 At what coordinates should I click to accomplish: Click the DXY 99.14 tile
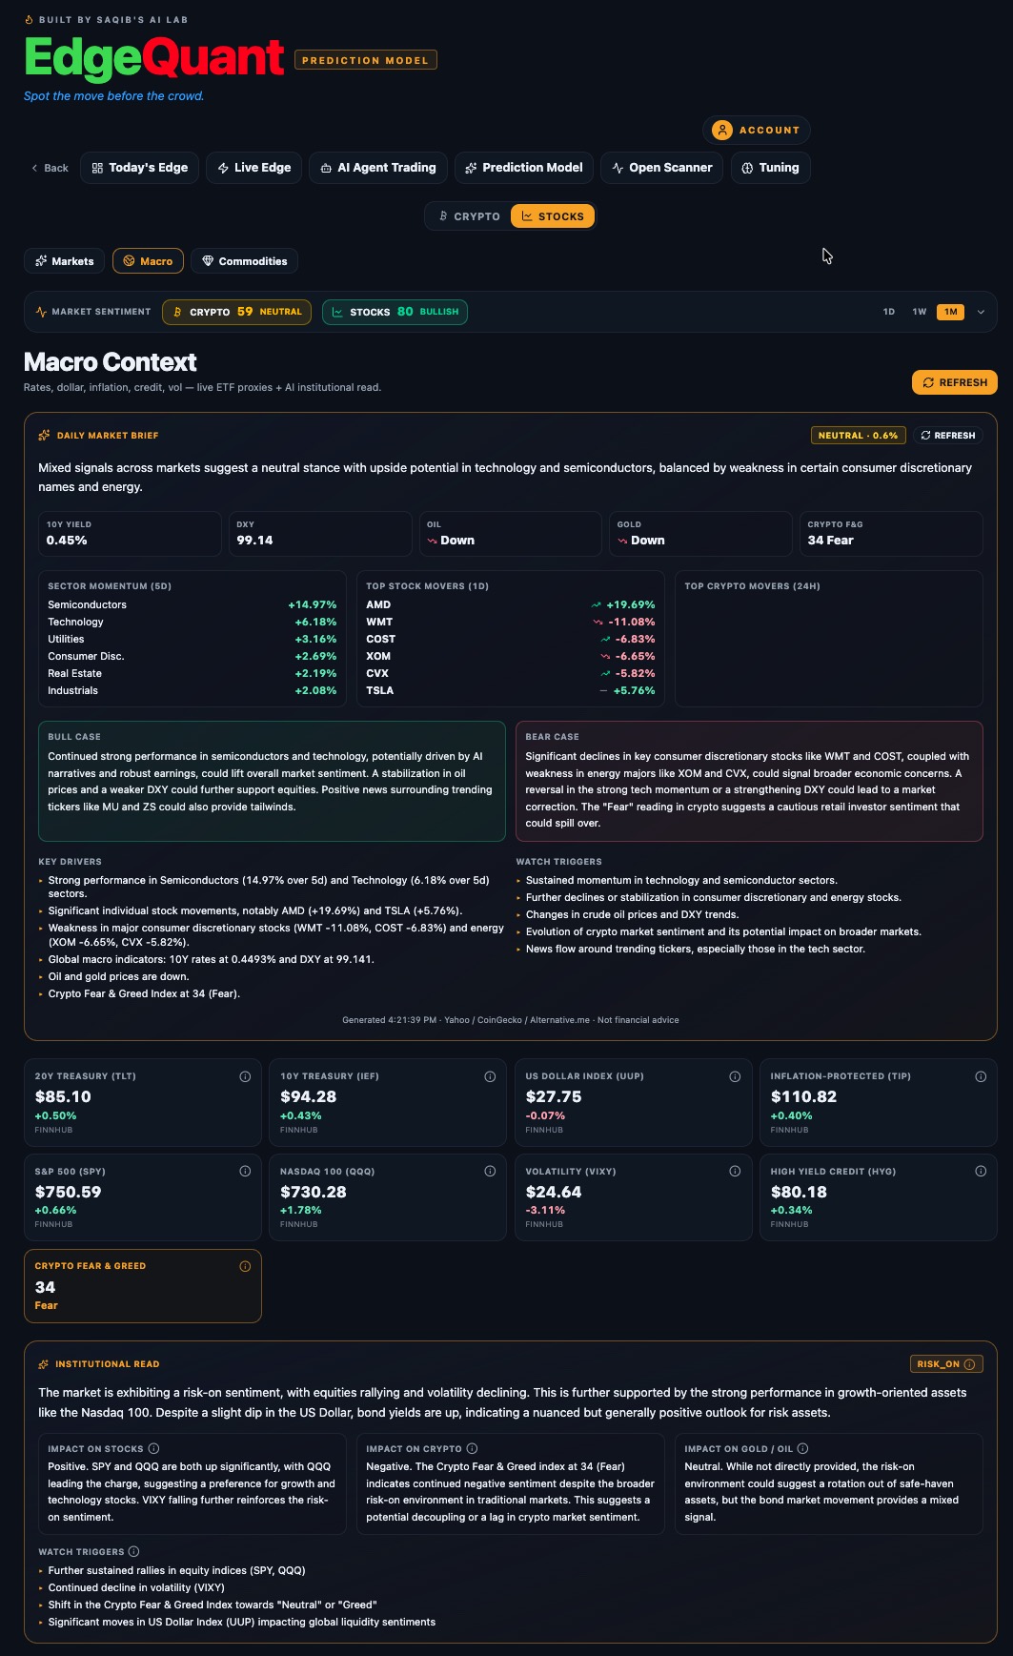[x=320, y=534]
